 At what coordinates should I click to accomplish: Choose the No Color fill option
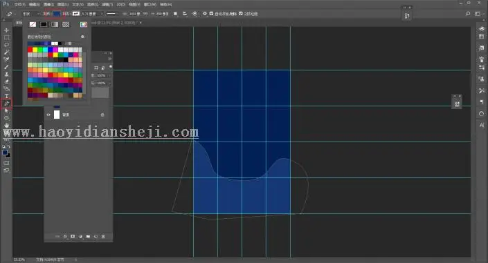click(x=33, y=25)
